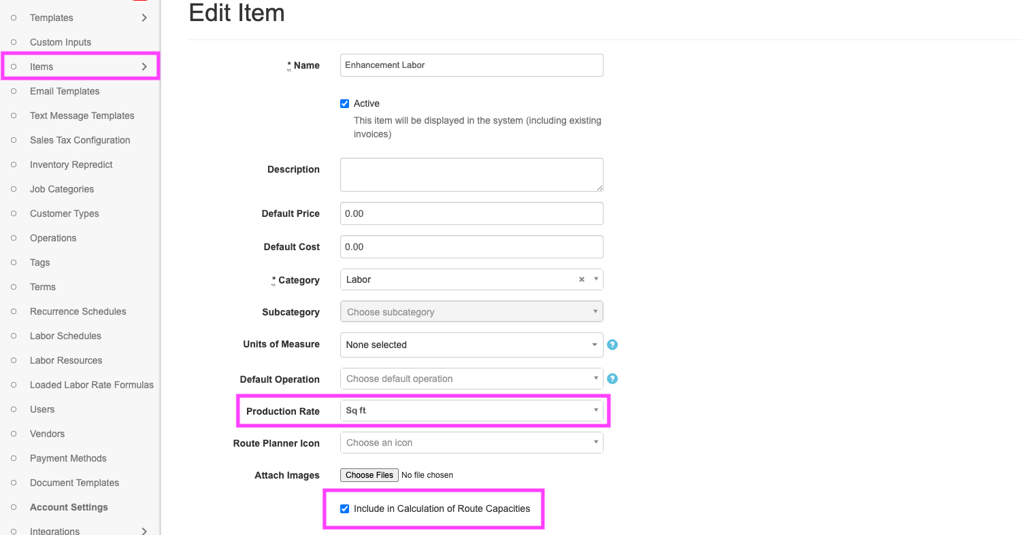Click the Description text area

click(472, 175)
